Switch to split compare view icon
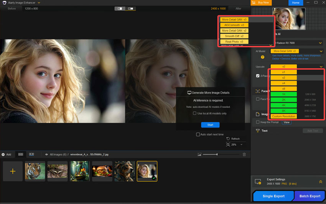 (120, 8)
